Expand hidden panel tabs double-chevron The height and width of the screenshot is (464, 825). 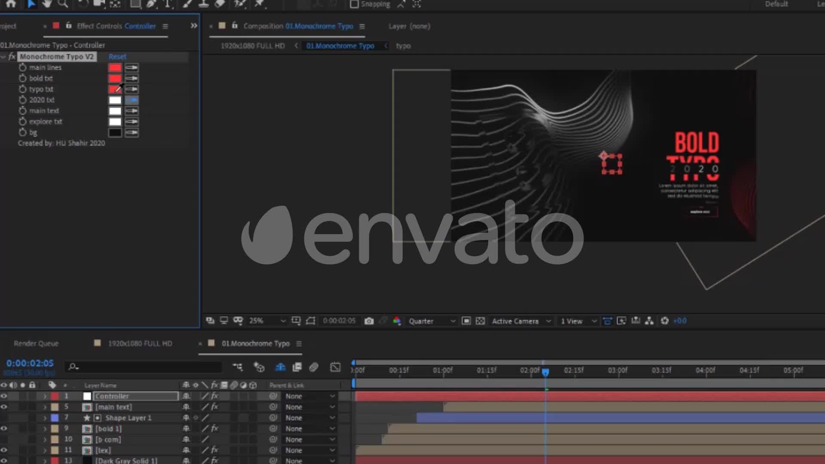[194, 26]
